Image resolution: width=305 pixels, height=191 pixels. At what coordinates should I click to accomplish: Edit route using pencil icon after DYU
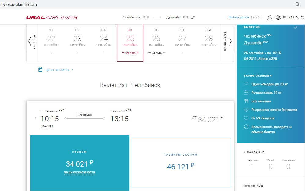coord(193,17)
